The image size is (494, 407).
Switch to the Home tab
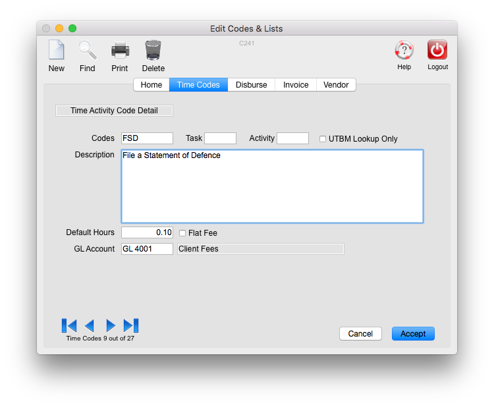tap(151, 85)
